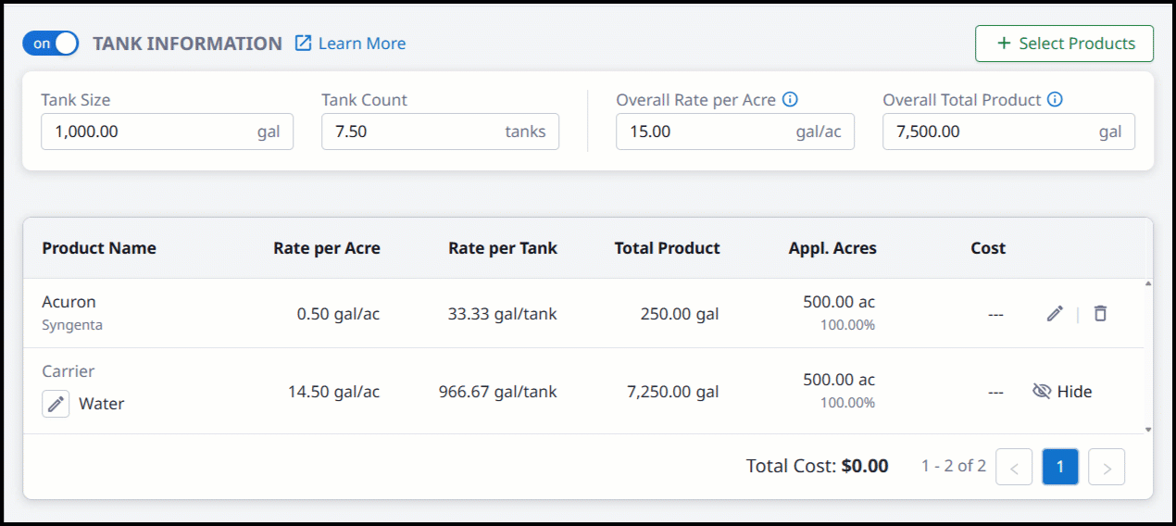This screenshot has width=1176, height=526.
Task: Click the Rate per Tank column header
Action: tap(503, 248)
